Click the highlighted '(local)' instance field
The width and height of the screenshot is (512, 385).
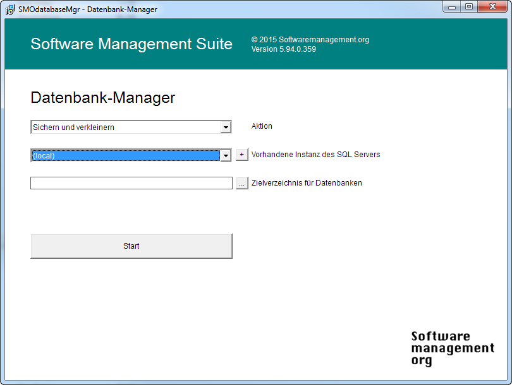coord(125,156)
